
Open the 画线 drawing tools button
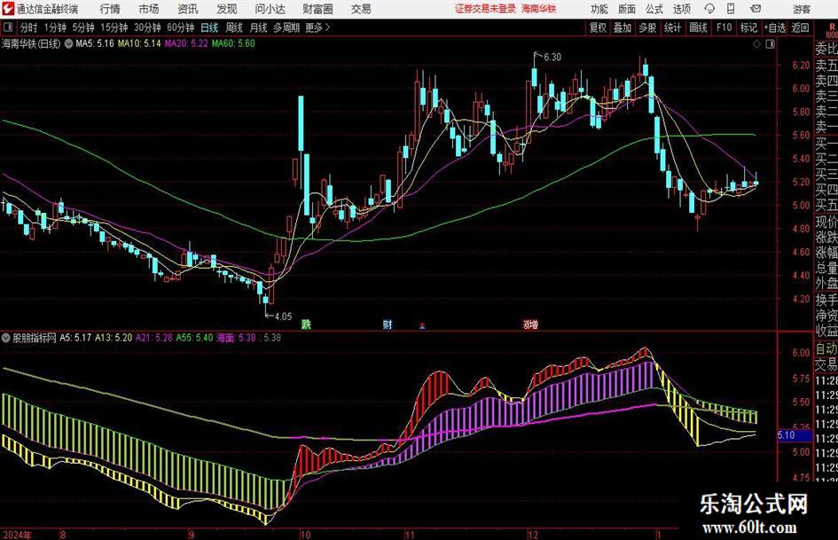click(x=698, y=27)
